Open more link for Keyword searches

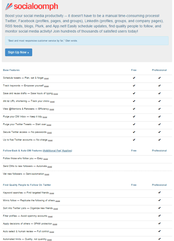click(x=52, y=193)
